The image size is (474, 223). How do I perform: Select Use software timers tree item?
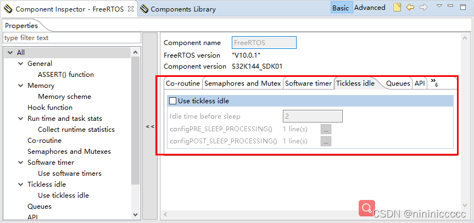point(70,174)
